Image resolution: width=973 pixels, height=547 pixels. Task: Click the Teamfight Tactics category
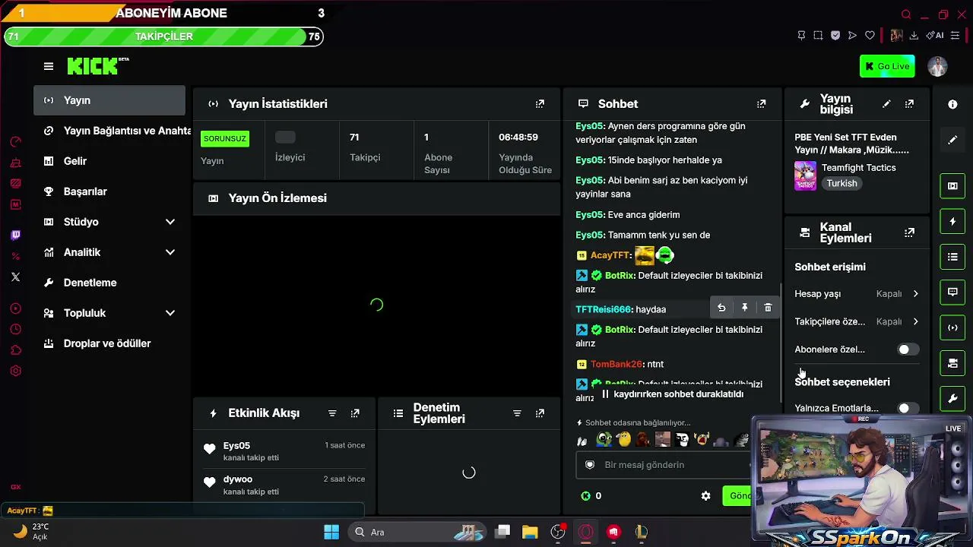(x=858, y=168)
